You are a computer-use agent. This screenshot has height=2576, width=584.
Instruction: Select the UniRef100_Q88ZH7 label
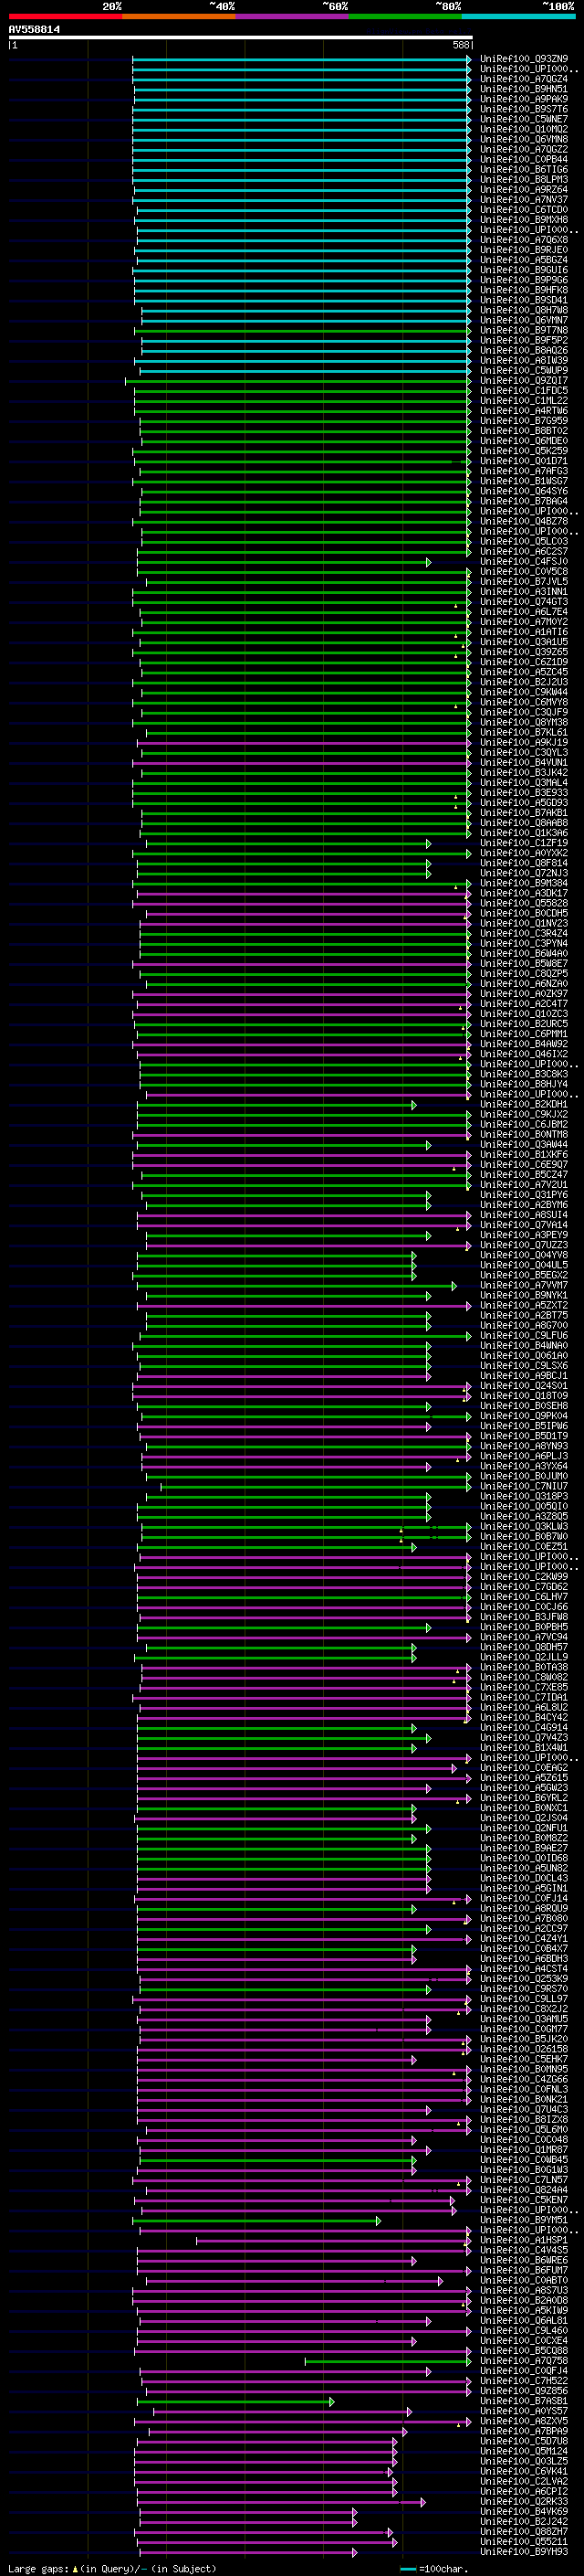click(524, 2533)
